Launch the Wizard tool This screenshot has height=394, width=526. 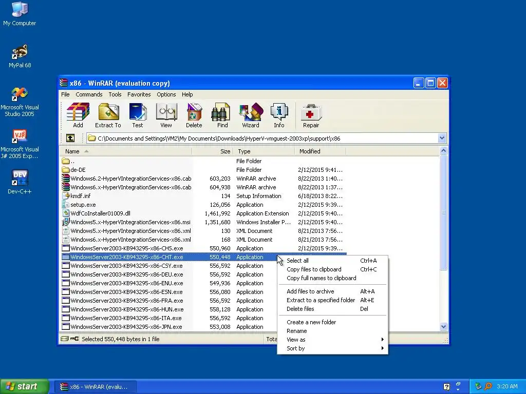point(251,115)
